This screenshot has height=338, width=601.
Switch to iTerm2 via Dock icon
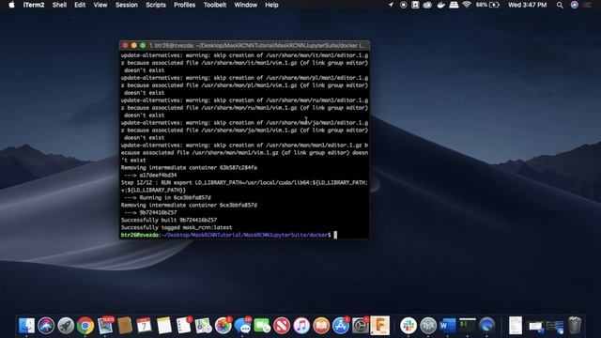[468, 326]
